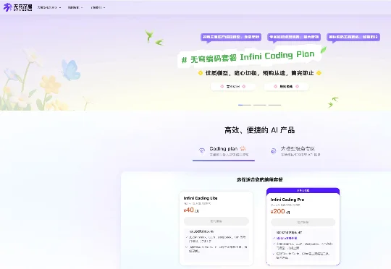
Task: Select the second carousel indicator
Action: (x=260, y=105)
